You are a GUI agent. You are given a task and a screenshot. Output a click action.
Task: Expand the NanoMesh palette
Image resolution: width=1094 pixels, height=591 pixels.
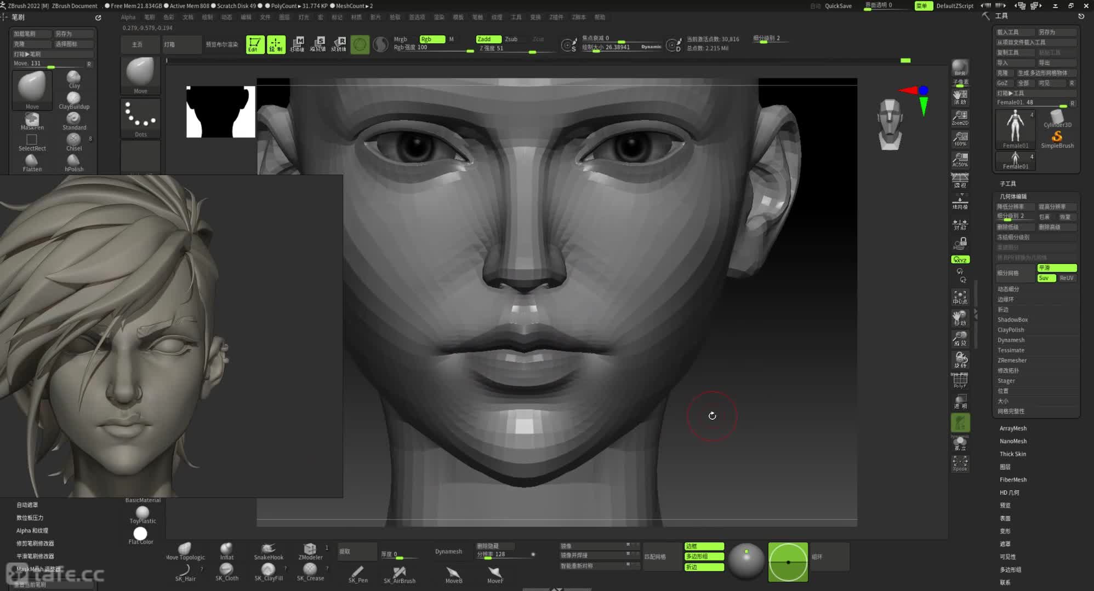(x=1013, y=441)
